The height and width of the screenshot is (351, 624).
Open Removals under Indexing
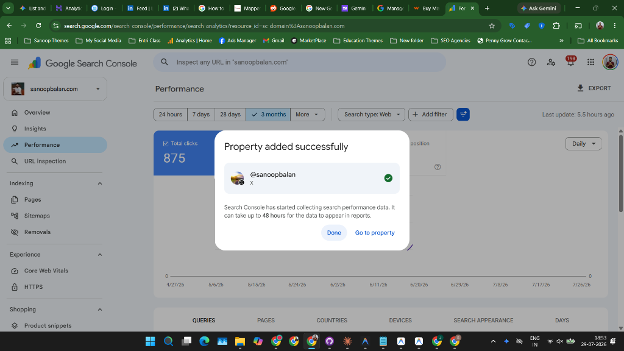[x=55, y=232]
